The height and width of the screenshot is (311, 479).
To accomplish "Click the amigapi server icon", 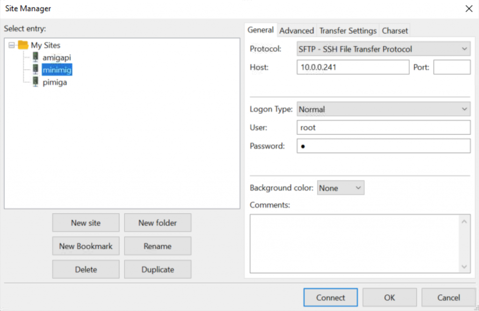I will point(36,57).
